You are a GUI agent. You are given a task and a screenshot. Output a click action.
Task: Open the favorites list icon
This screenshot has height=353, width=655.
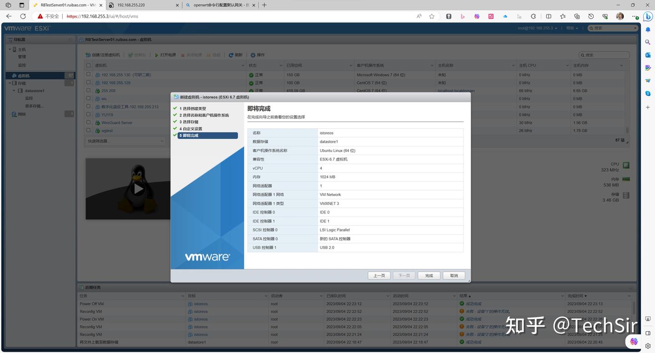coord(563,16)
